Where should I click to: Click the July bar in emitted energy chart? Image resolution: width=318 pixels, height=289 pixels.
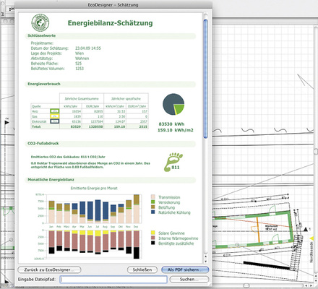point(98,211)
